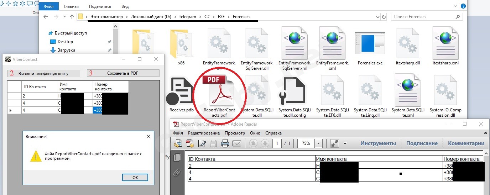Select System.Data.SQLite.dll.config file icon

[x=292, y=91]
